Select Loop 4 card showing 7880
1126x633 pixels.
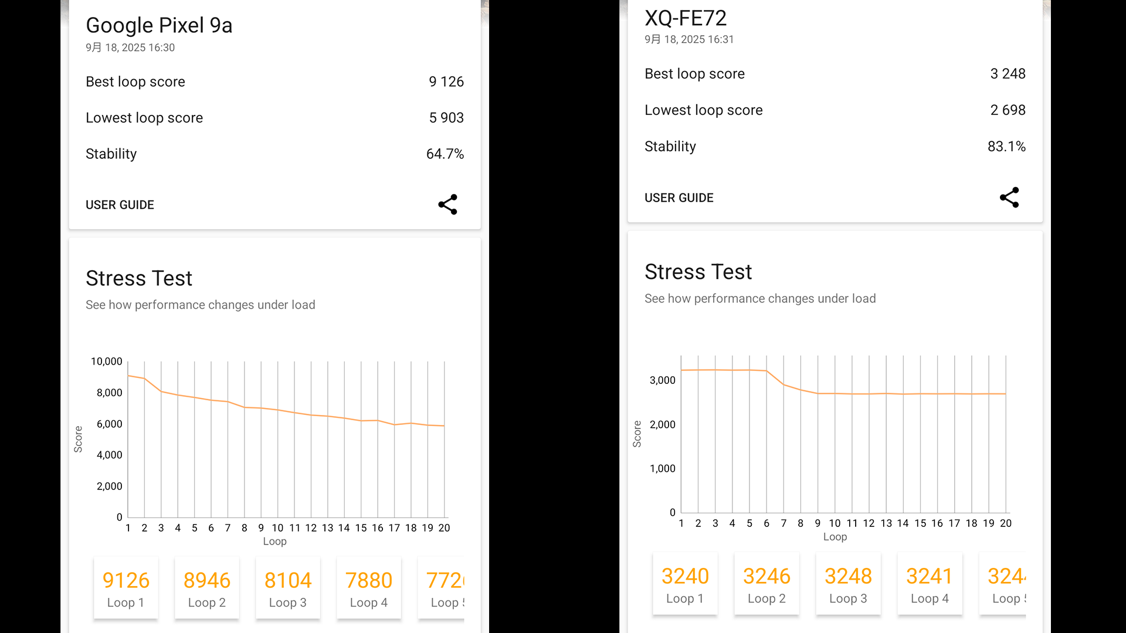368,588
